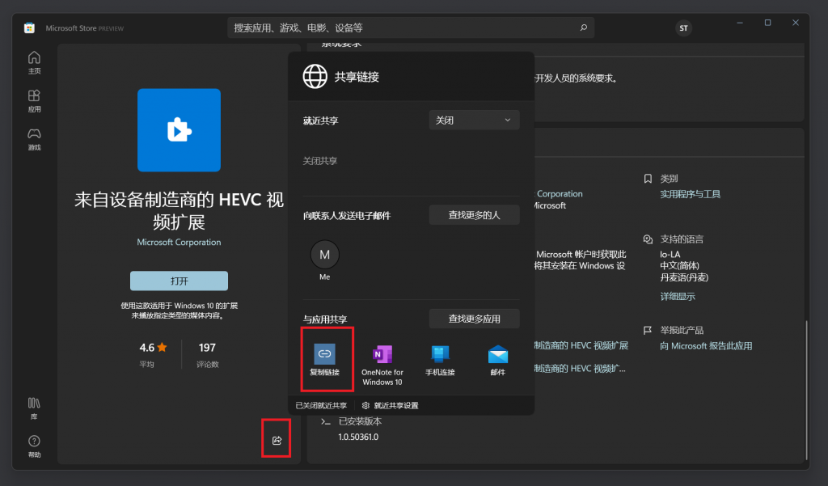Click the 已安装版本 terminal icon

326,421
